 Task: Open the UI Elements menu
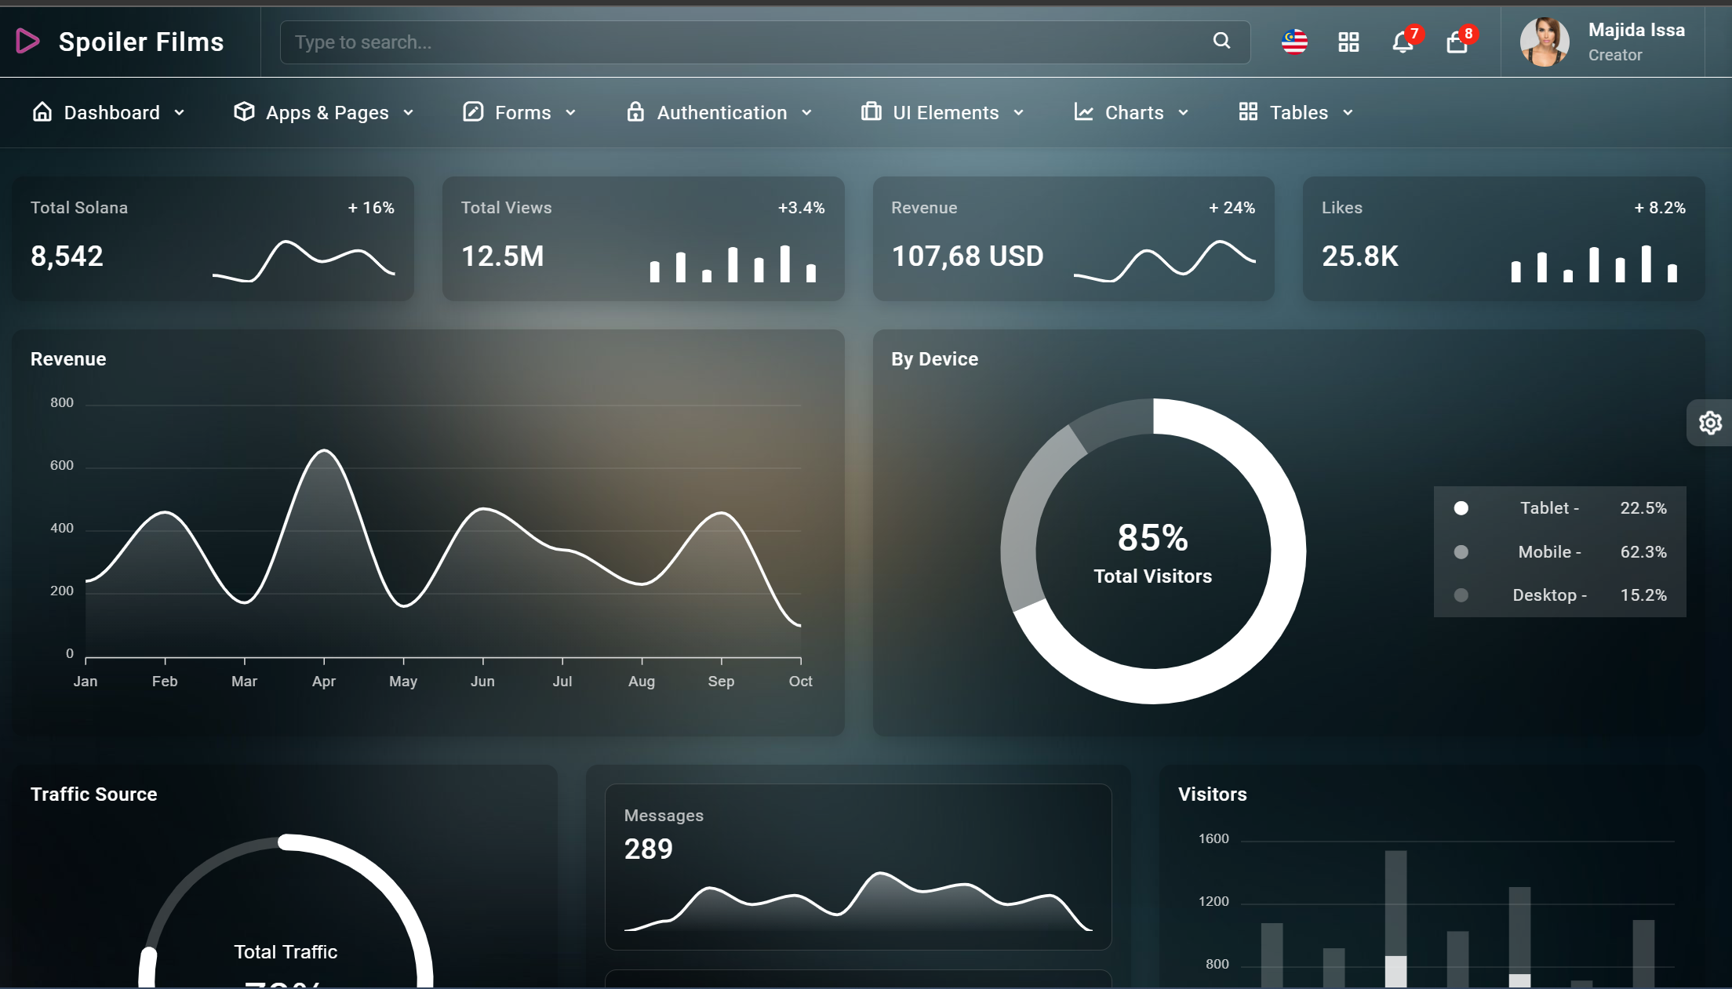tap(944, 113)
